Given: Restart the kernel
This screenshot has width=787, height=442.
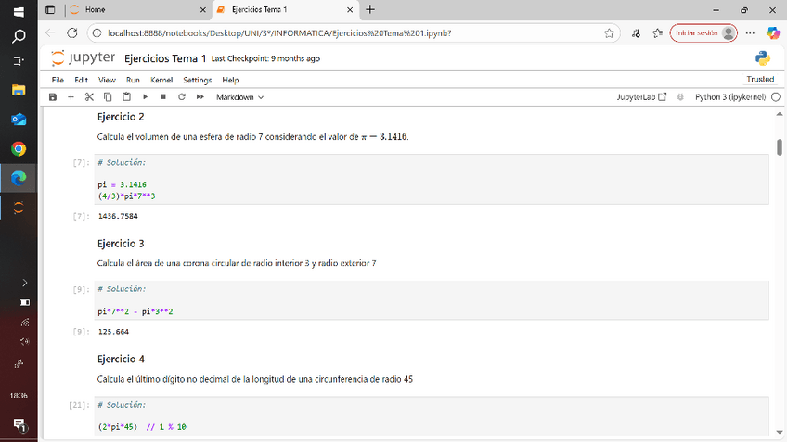Looking at the screenshot, I should tap(182, 97).
